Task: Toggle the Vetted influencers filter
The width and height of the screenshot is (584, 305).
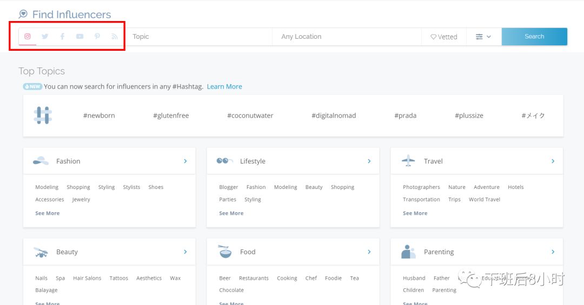Action: 443,37
